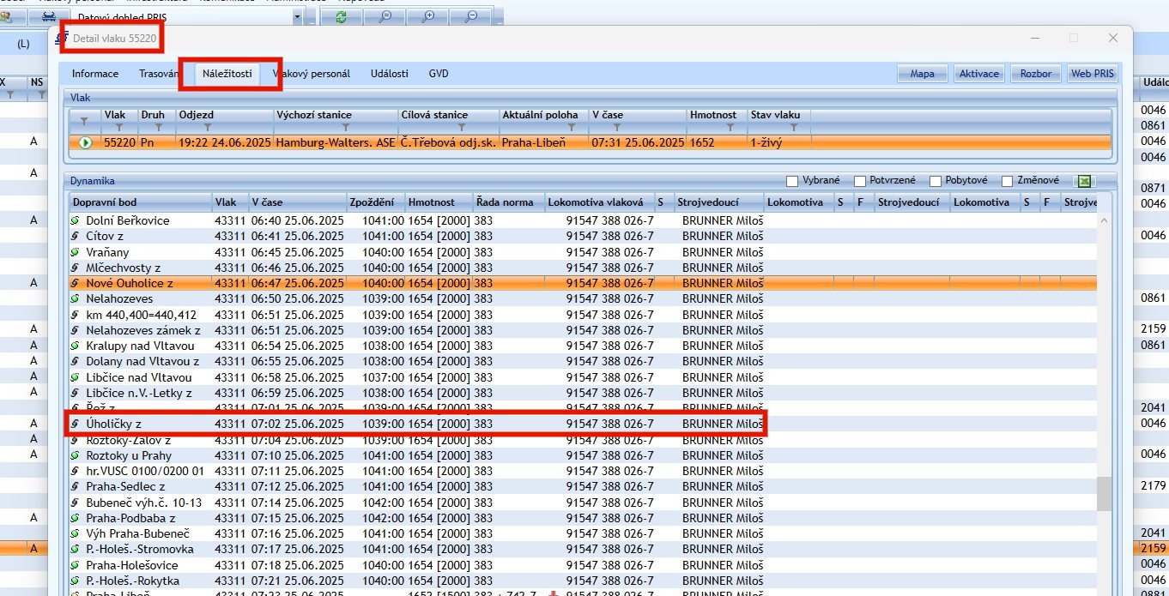1169x596 pixels.
Task: Check the Změnové checkbox
Action: click(x=1006, y=181)
